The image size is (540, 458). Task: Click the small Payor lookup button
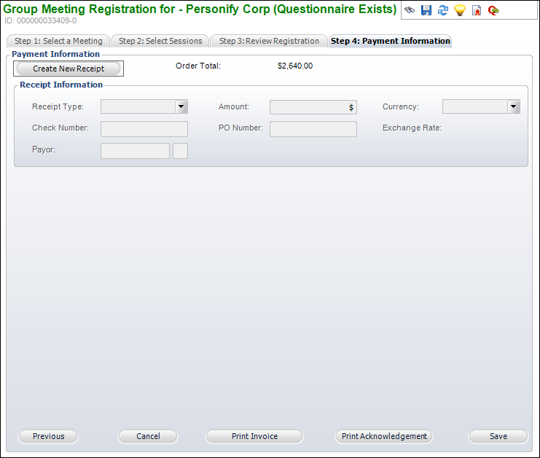pos(180,151)
